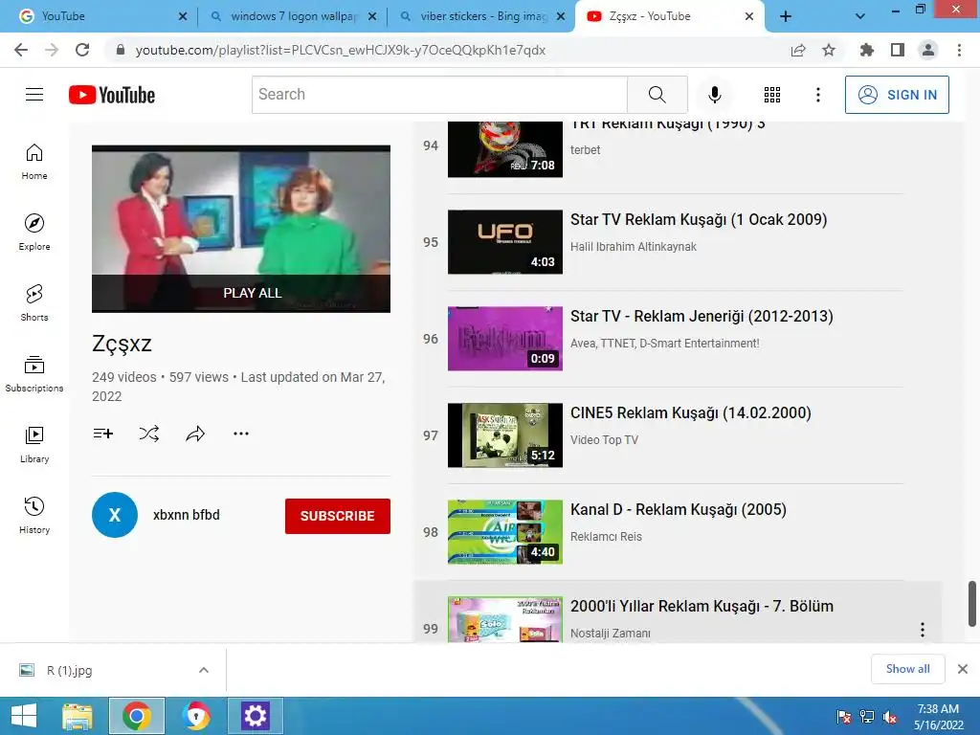Click the settings gear taskbar app
This screenshot has height=735, width=980.
point(255,716)
